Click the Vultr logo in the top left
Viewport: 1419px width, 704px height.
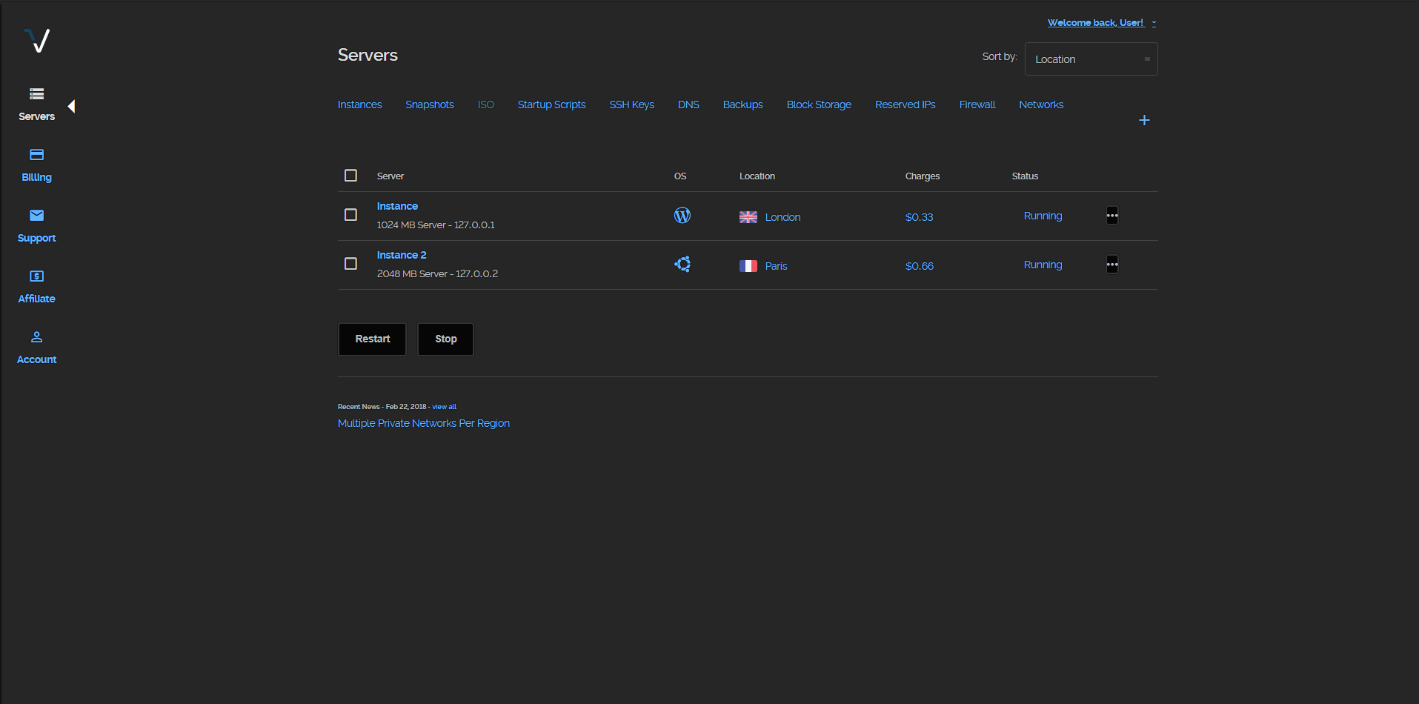pos(36,41)
